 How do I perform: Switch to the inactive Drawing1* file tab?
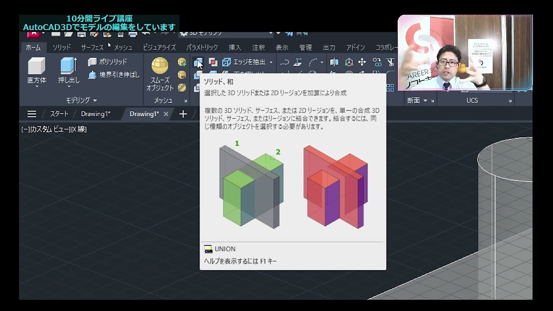click(x=95, y=114)
